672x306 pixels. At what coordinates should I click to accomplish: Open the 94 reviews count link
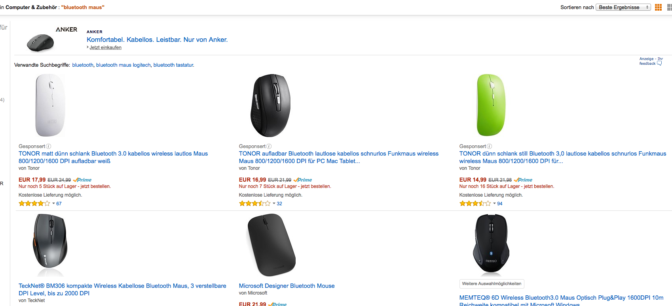(x=500, y=204)
